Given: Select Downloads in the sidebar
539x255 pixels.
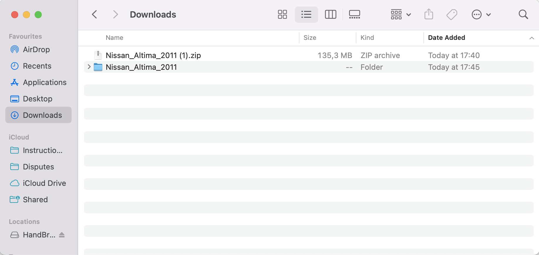Looking at the screenshot, I should click(x=38, y=115).
